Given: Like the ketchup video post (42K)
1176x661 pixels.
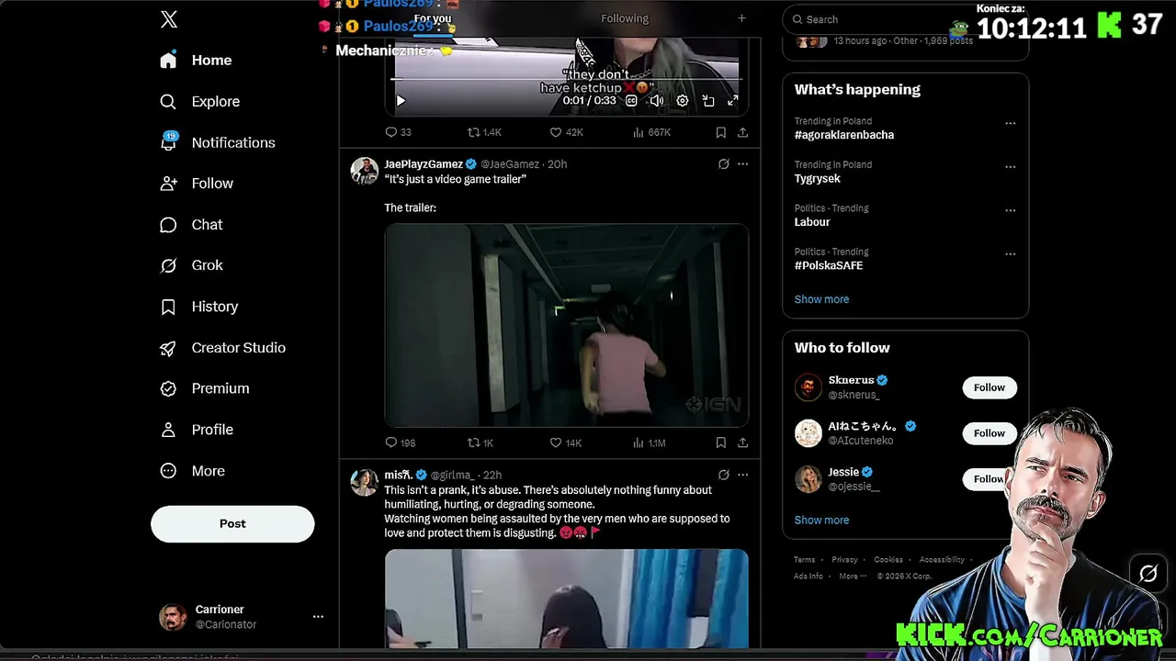Looking at the screenshot, I should pos(566,132).
